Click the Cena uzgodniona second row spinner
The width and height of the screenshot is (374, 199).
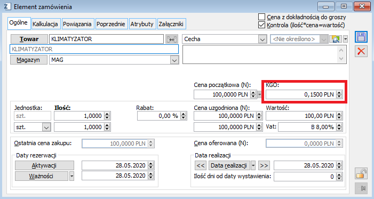click(x=259, y=127)
